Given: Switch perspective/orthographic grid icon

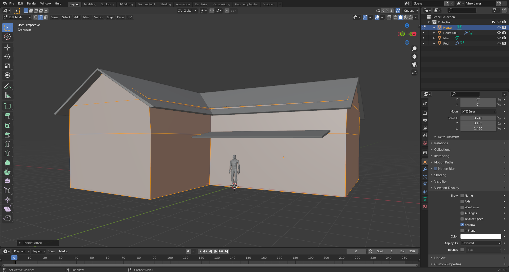Looking at the screenshot, I should click(x=414, y=72).
